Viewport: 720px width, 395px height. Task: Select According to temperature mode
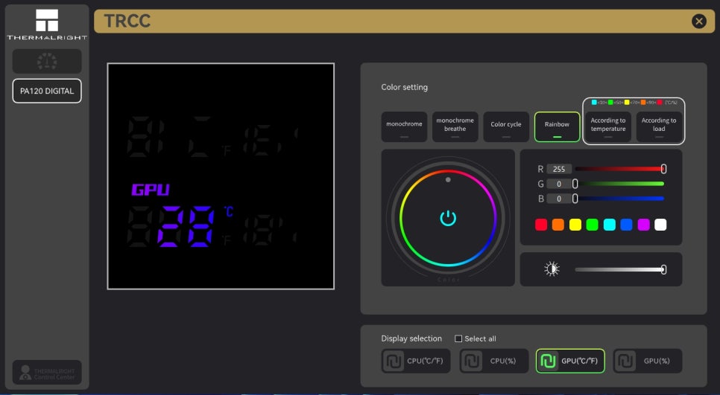pos(608,126)
